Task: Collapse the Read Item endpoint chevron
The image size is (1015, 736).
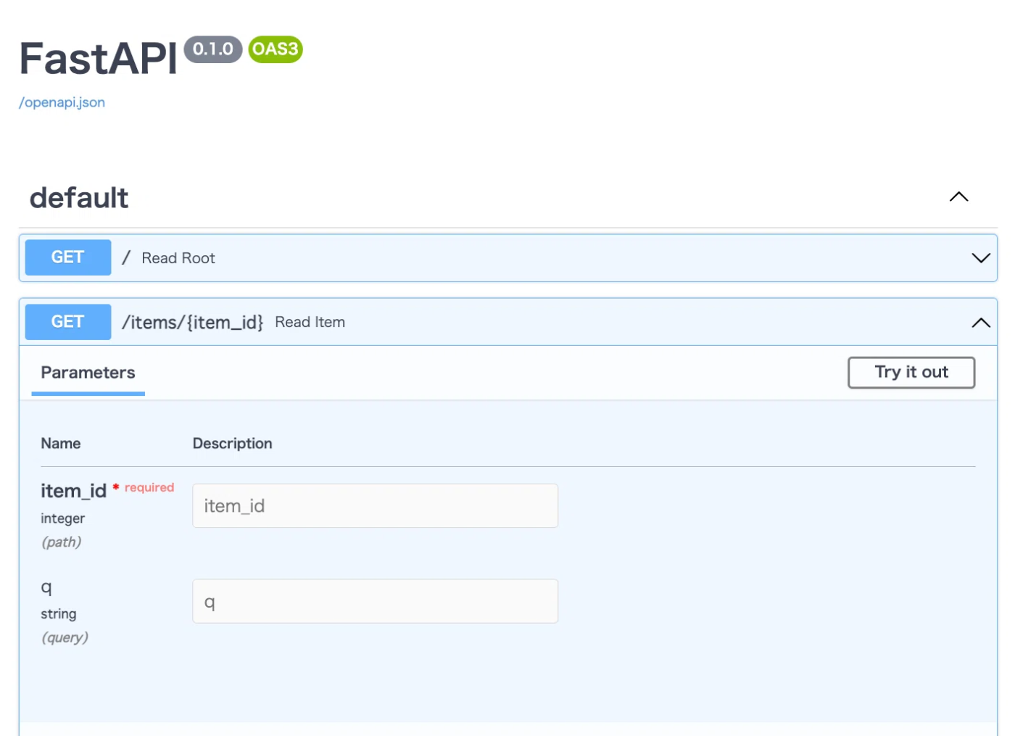Action: pyautogui.click(x=980, y=323)
